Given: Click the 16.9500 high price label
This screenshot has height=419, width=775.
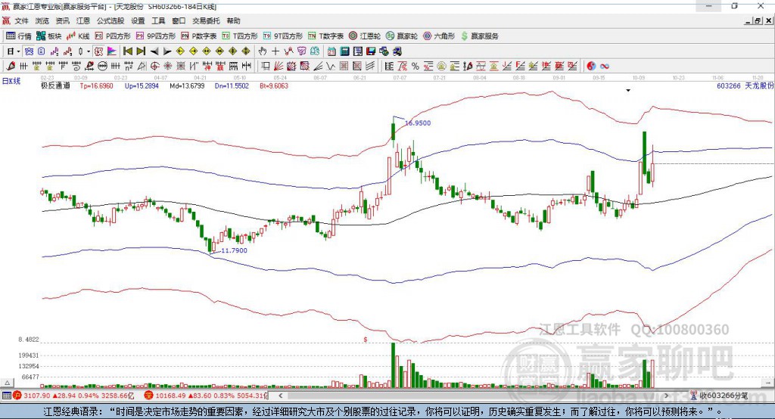Looking at the screenshot, I should (418, 123).
